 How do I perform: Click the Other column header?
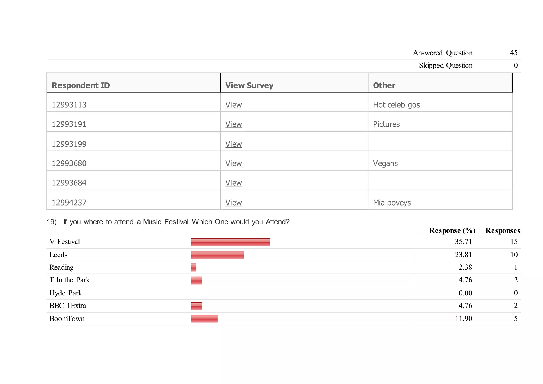click(384, 85)
